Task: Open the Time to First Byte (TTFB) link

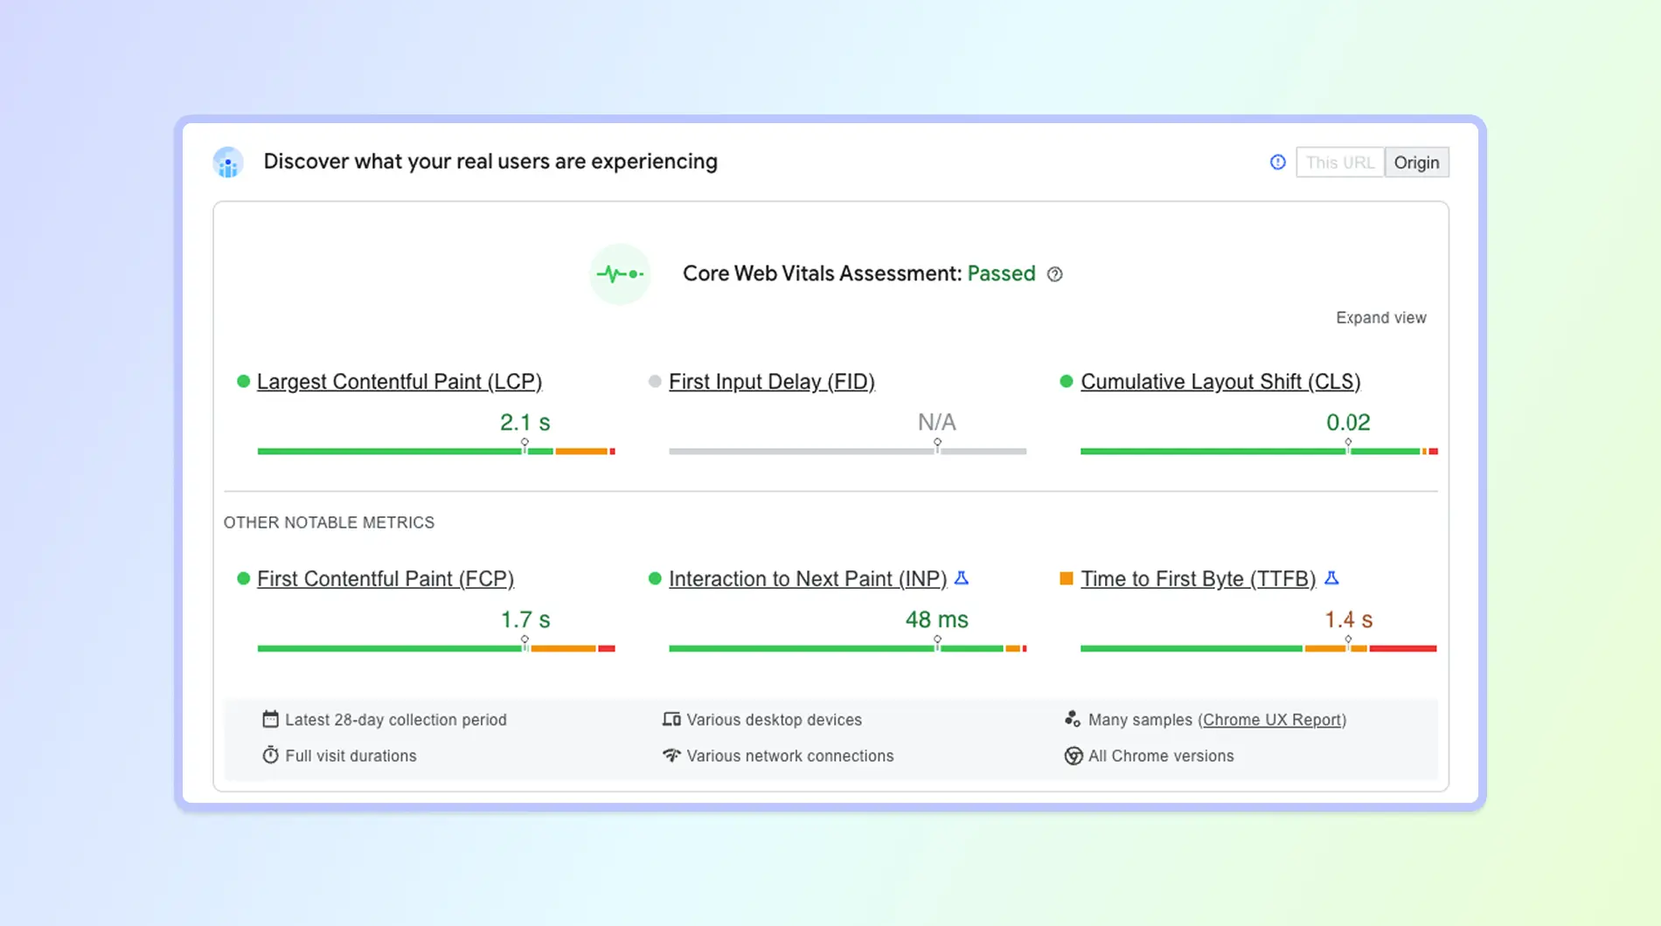Action: pyautogui.click(x=1198, y=579)
